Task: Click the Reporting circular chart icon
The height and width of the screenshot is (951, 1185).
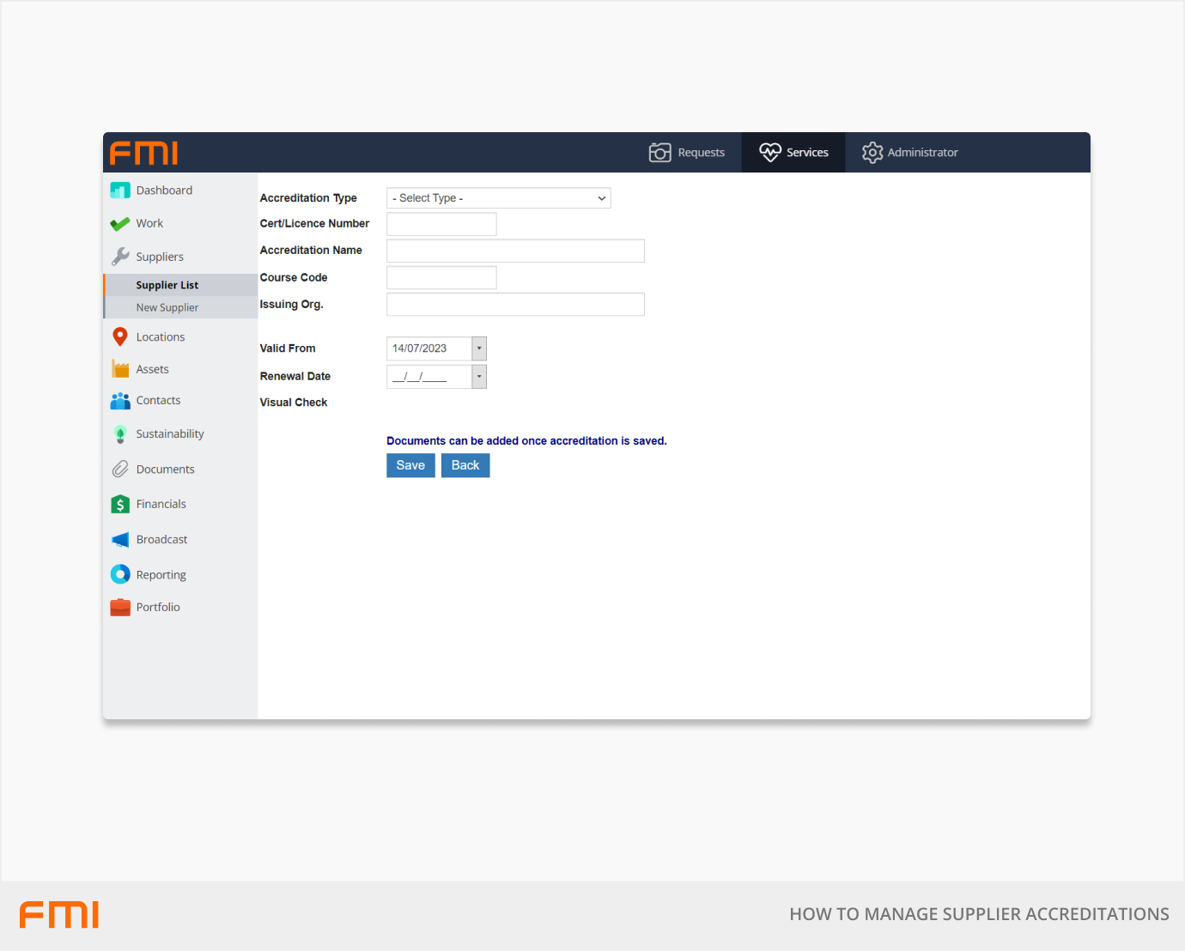Action: click(120, 575)
